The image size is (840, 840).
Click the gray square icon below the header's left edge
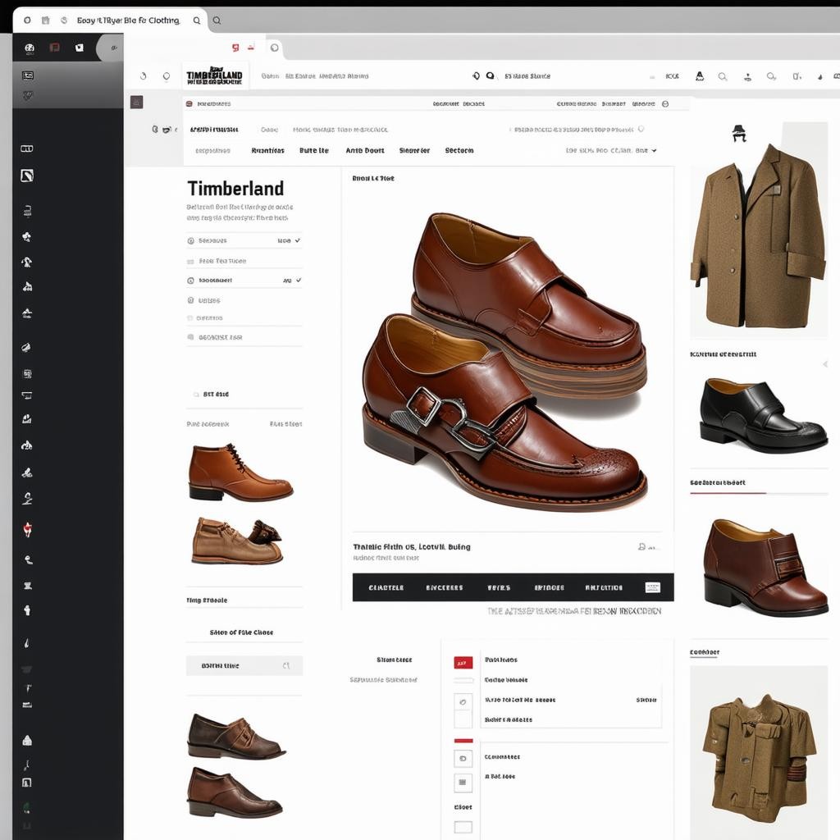pyautogui.click(x=136, y=103)
